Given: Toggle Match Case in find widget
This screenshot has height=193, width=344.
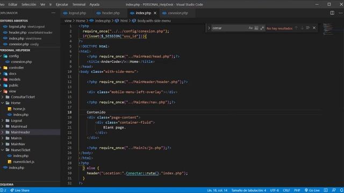Looking at the screenshot, I should click(250, 28).
